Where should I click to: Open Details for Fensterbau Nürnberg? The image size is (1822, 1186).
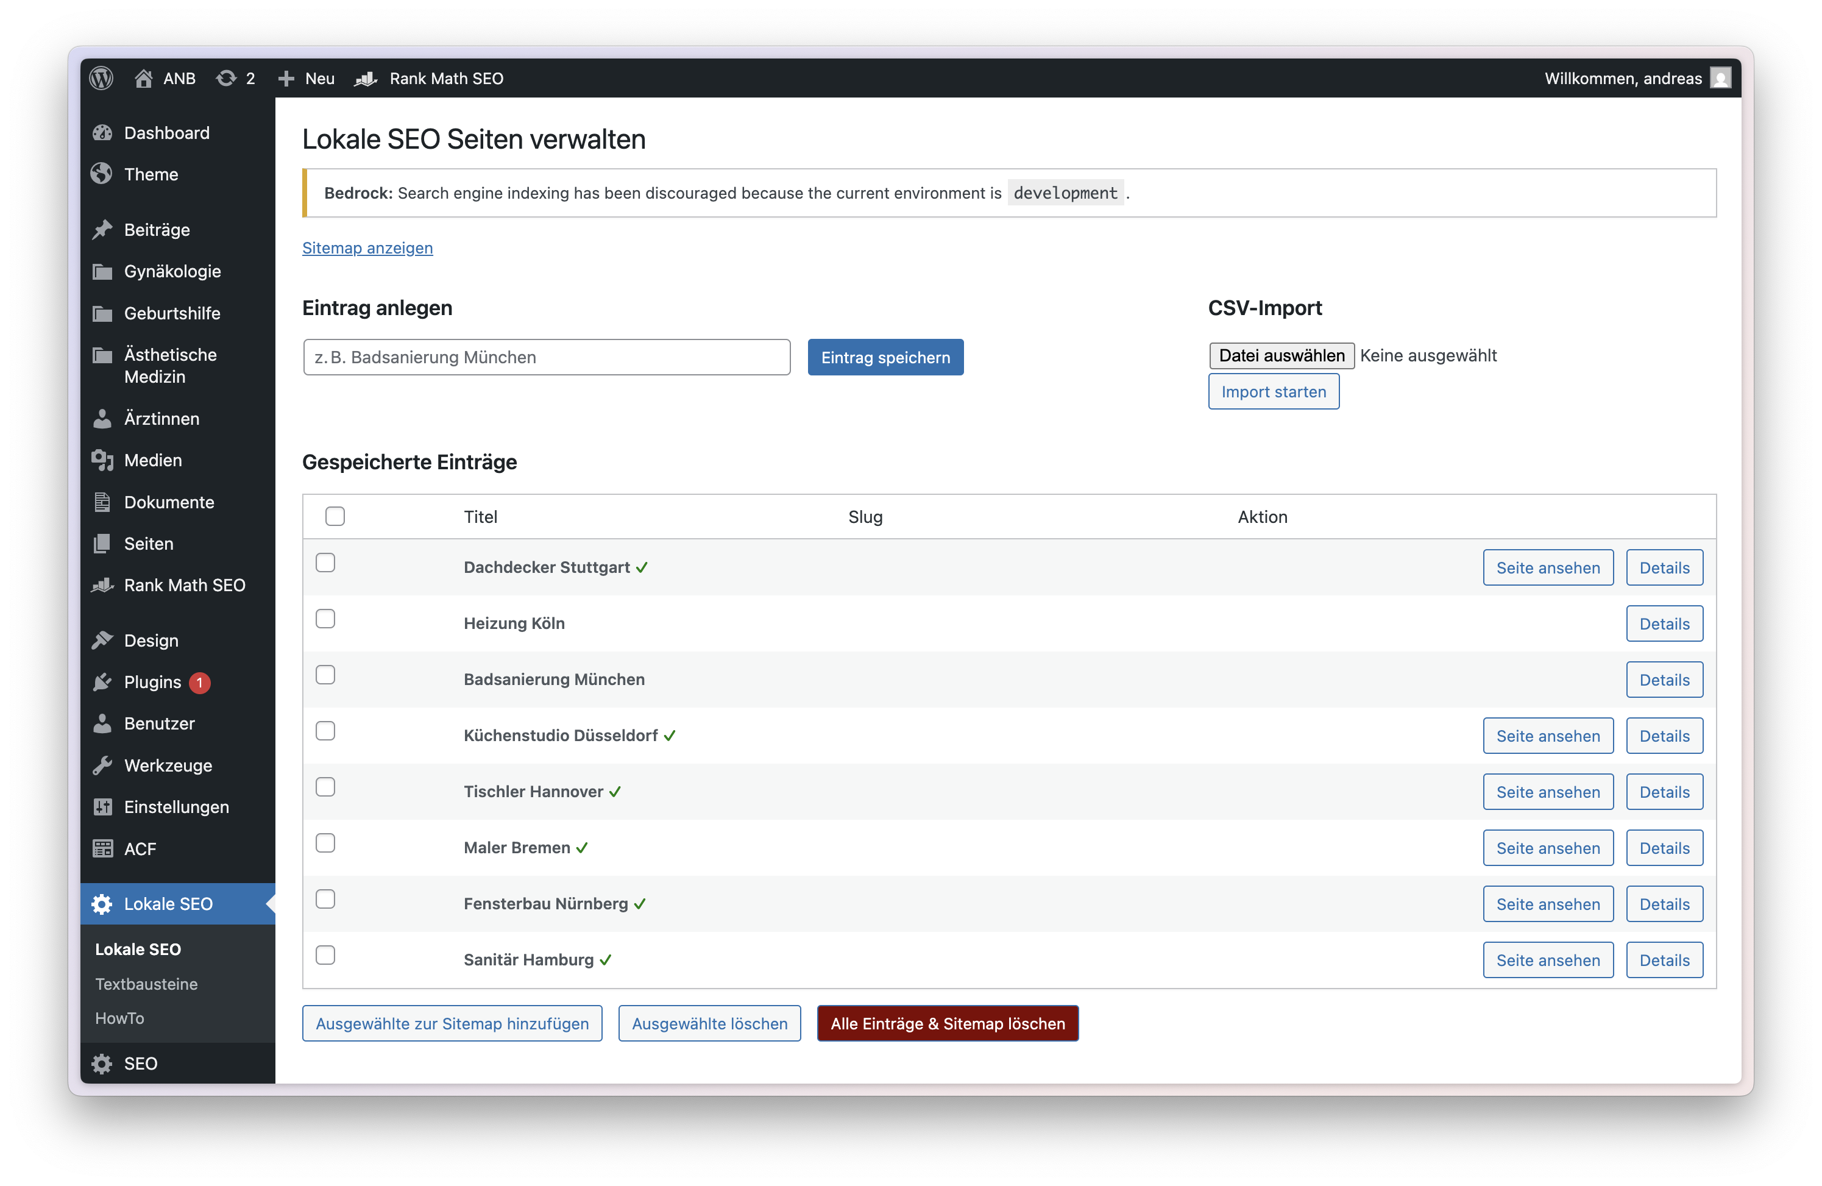pos(1664,904)
